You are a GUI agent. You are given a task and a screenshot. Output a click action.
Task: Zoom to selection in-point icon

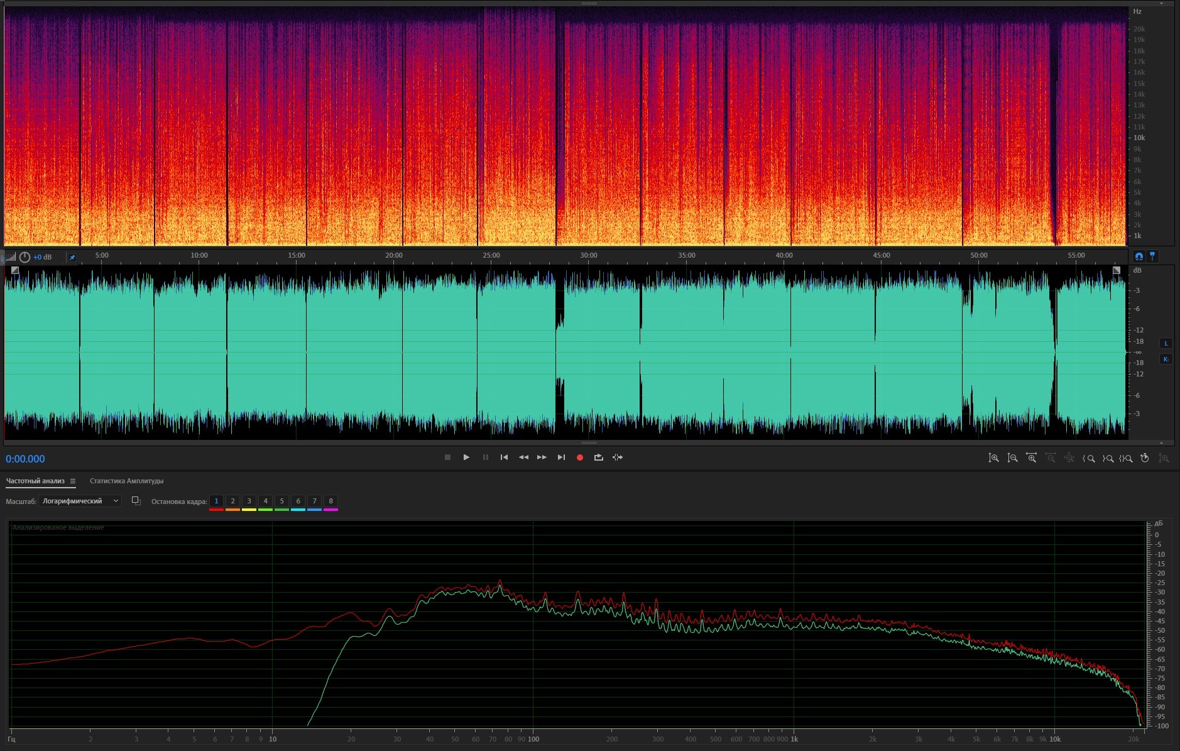point(1089,458)
